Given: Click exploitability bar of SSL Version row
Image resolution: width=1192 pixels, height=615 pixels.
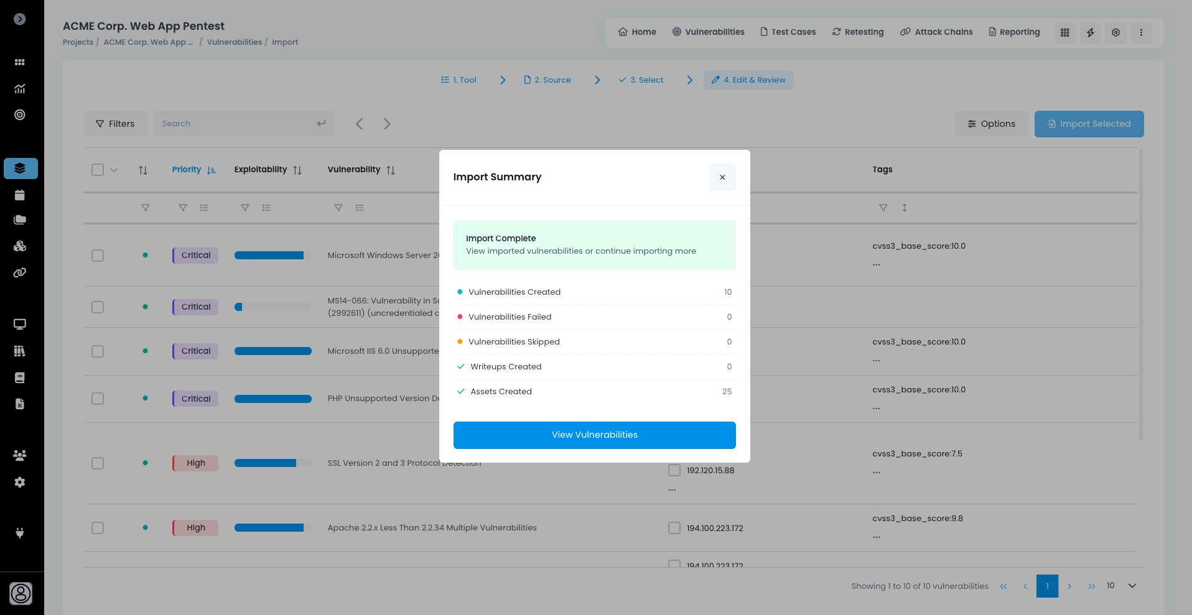Looking at the screenshot, I should click(x=272, y=463).
